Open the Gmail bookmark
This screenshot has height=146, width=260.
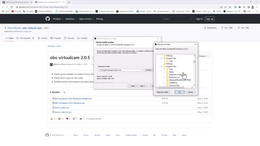click(x=6, y=11)
